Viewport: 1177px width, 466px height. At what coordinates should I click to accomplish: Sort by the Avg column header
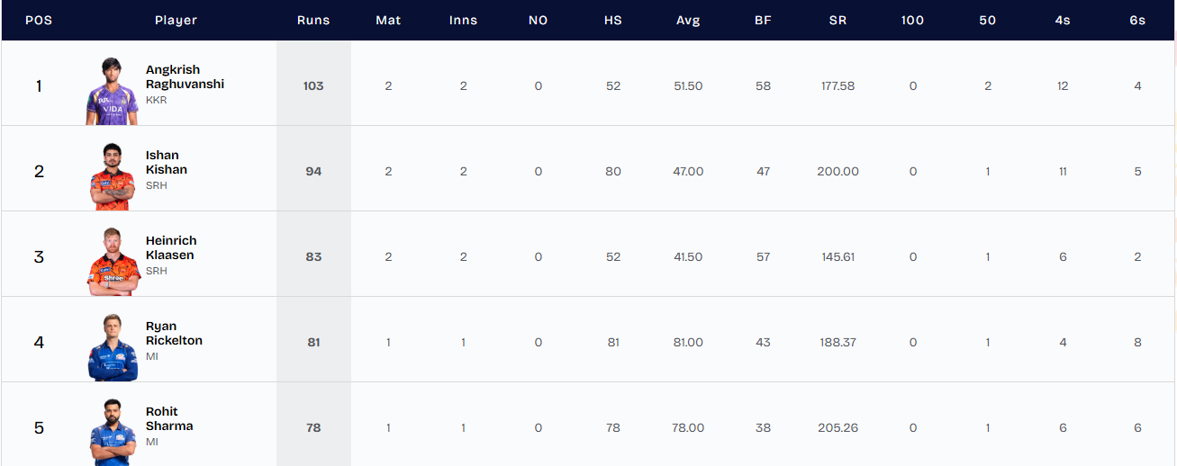click(x=688, y=20)
